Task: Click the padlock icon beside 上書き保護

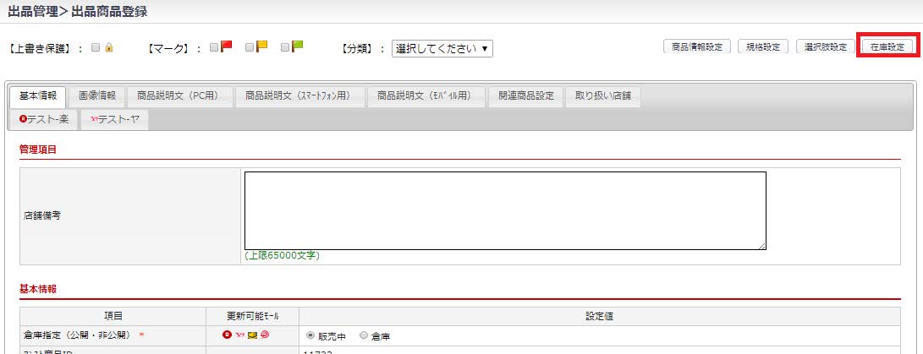Action: [109, 47]
